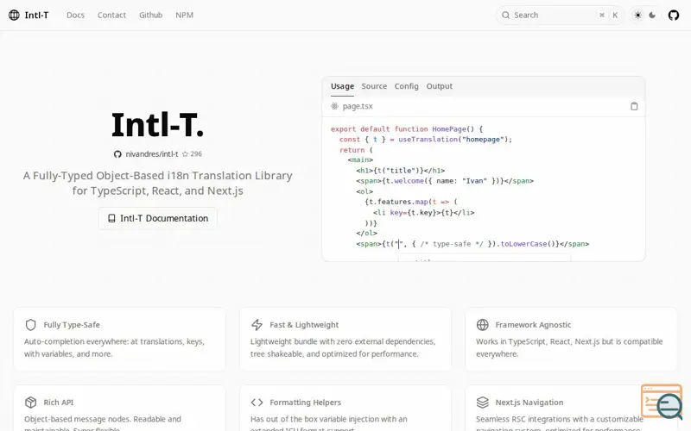Switch to the Config code tab
Image resolution: width=691 pixels, height=431 pixels.
click(406, 86)
